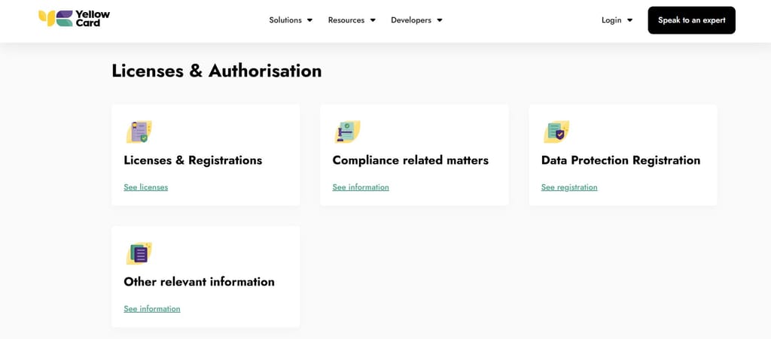
Task: Expand the Solutions dropdown arrow
Action: click(309, 20)
